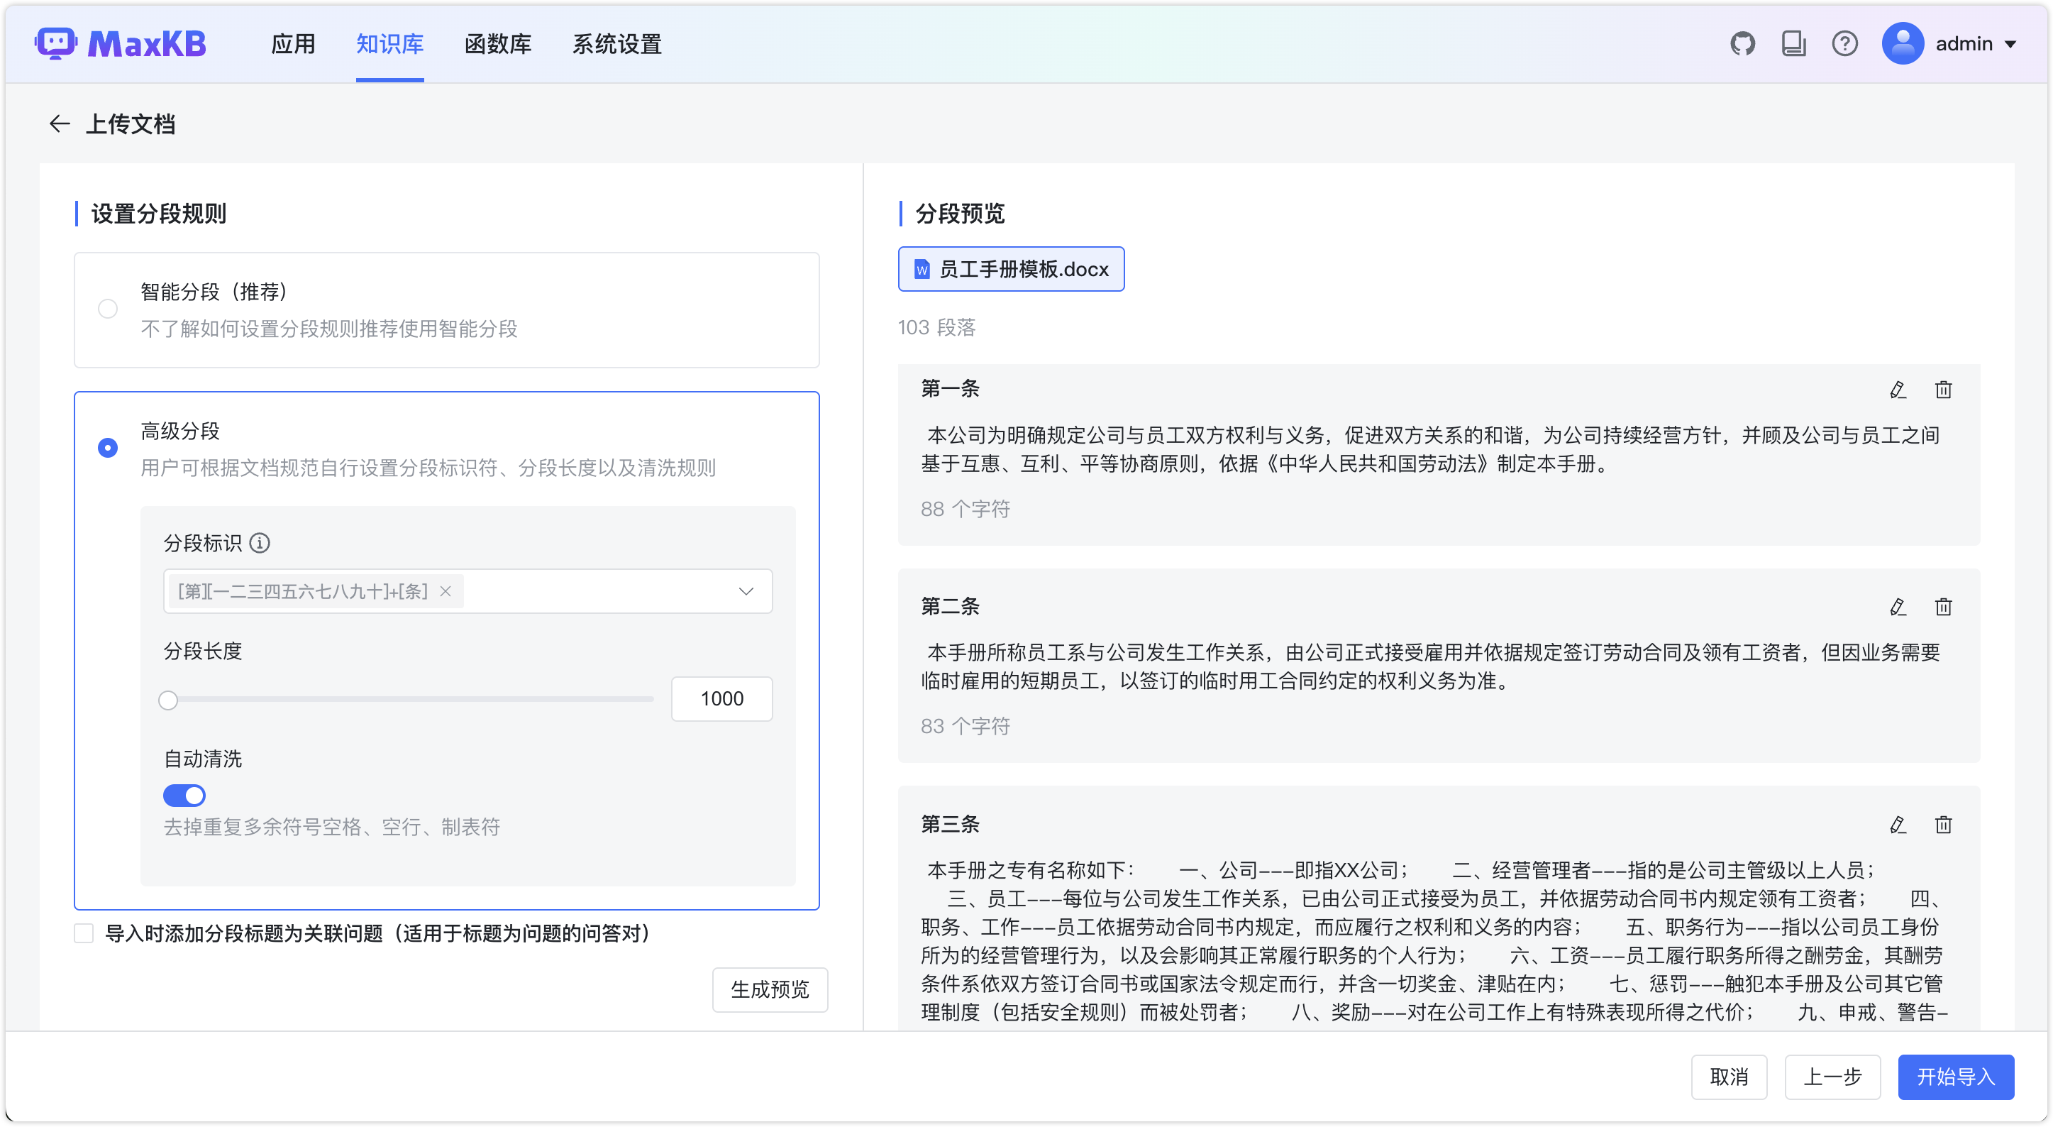Delete the 第二条 paragraph via trash icon

tap(1943, 608)
